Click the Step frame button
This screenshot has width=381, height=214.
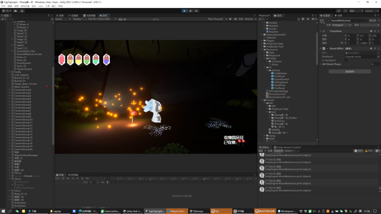pyautogui.click(x=196, y=11)
